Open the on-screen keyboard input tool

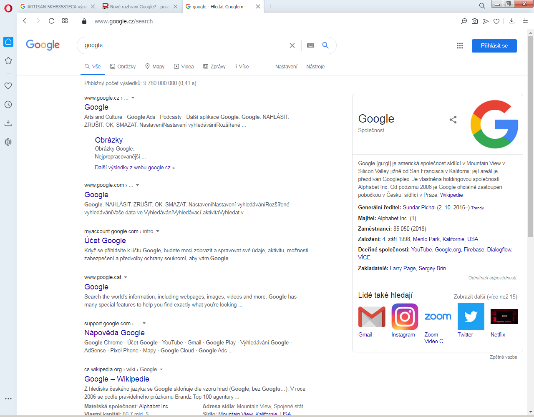coord(310,45)
